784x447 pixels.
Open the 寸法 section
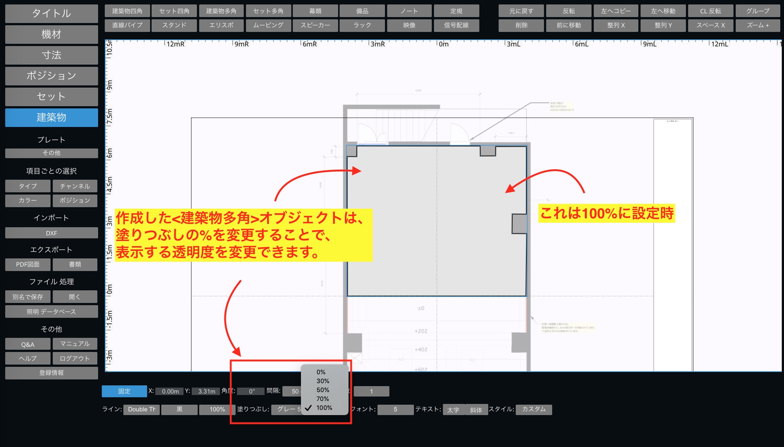(x=52, y=55)
